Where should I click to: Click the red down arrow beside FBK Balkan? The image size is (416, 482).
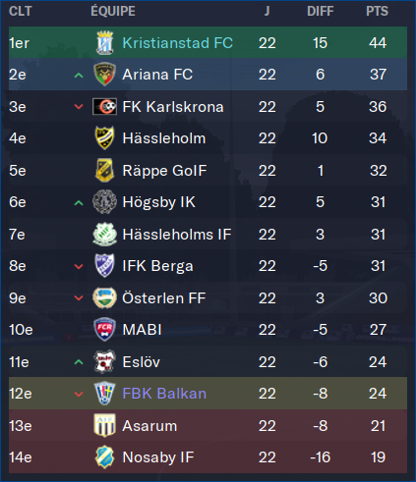coord(79,394)
